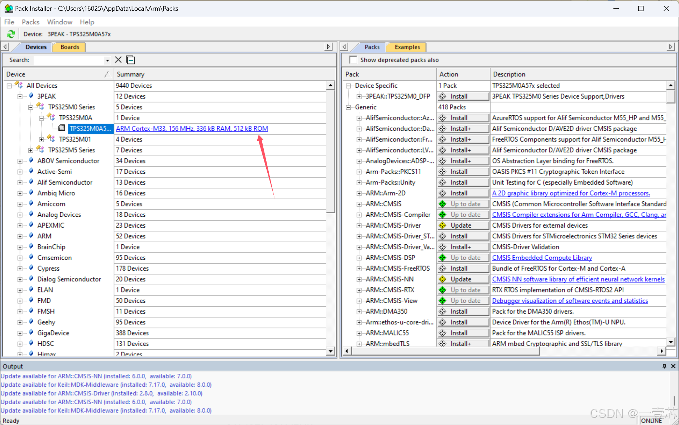679x425 pixels.
Task: Open the Packs menu
Action: tap(30, 22)
